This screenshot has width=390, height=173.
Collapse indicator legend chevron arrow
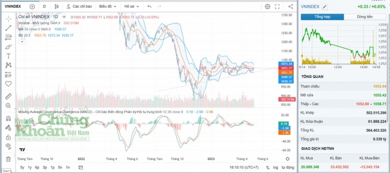(x=22, y=42)
